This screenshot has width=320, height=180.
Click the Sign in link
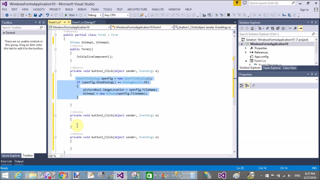tap(304, 10)
